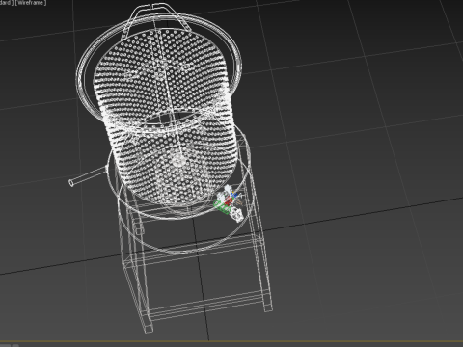This screenshot has height=347, width=463.
Task: Select the red valve component
Action: [228, 201]
